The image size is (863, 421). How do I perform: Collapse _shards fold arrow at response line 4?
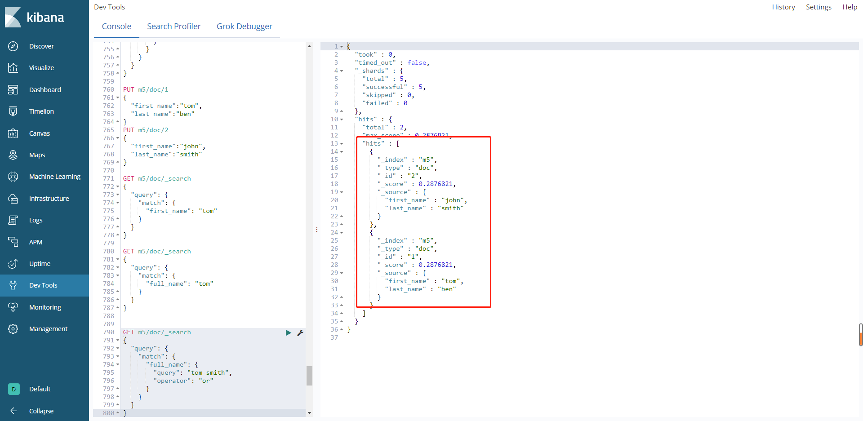342,71
